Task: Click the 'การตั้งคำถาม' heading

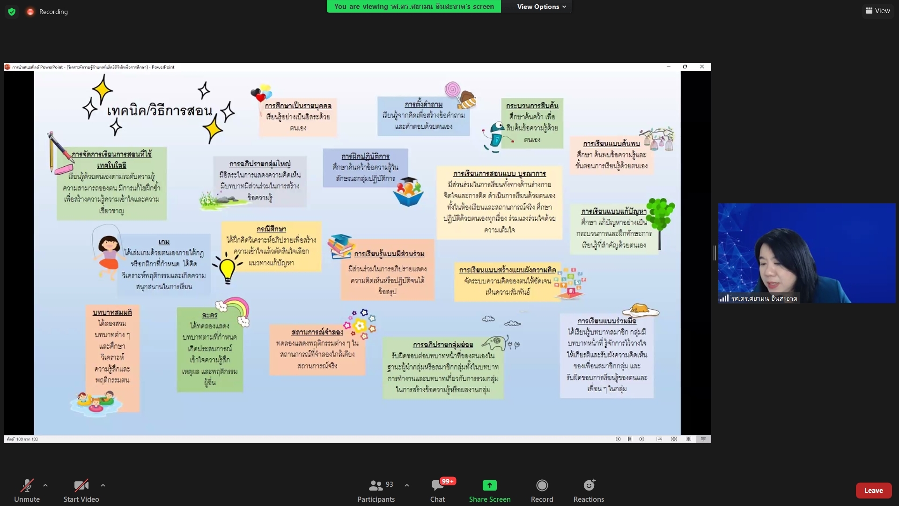Action: [x=424, y=104]
